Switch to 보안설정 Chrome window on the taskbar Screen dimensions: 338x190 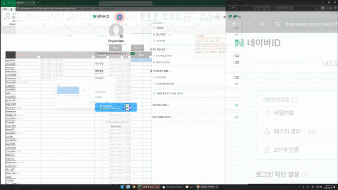(207, 187)
